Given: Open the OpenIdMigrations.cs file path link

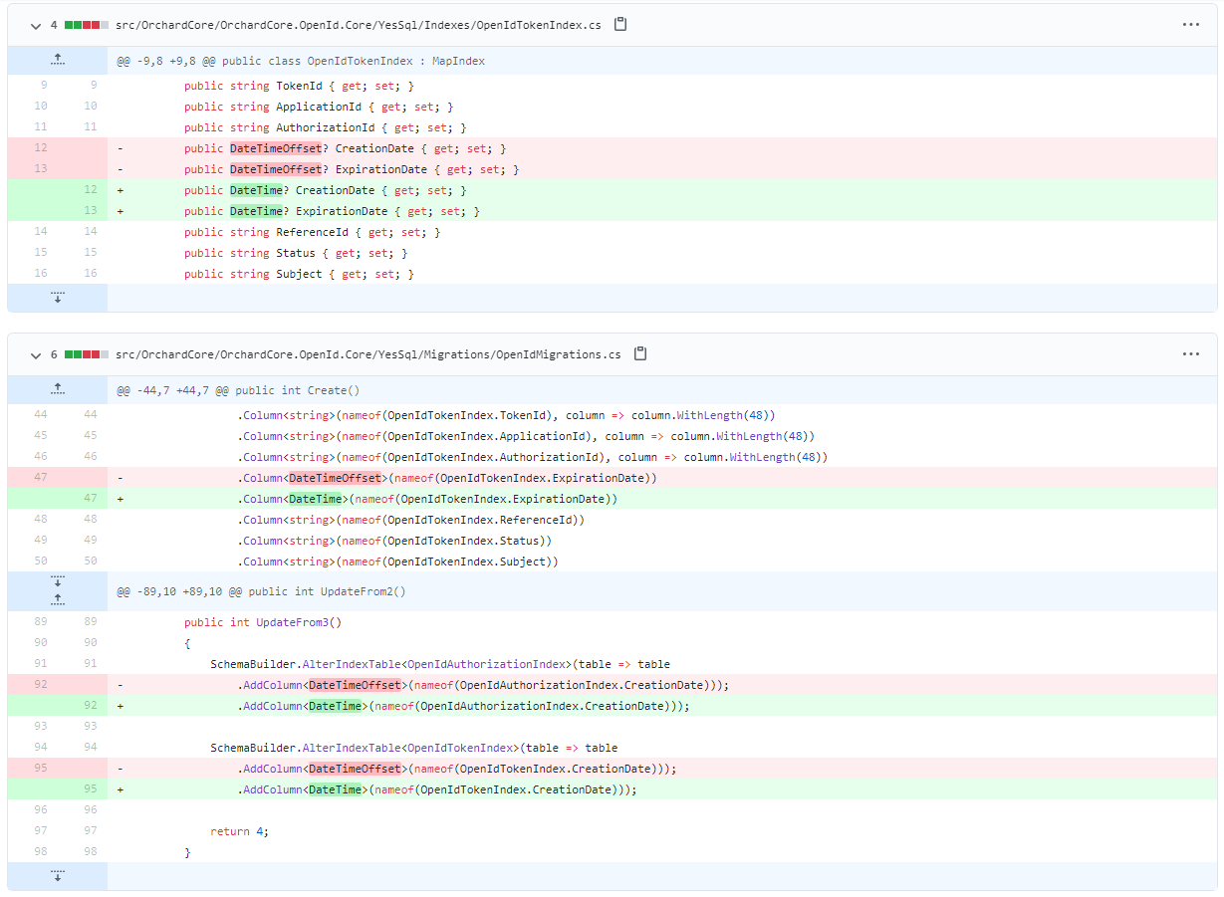Looking at the screenshot, I should 368,353.
